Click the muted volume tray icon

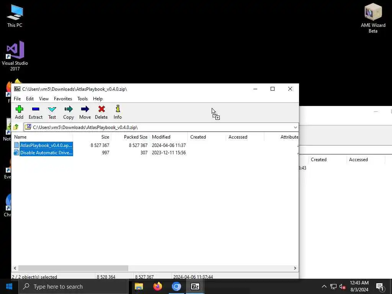point(343,286)
